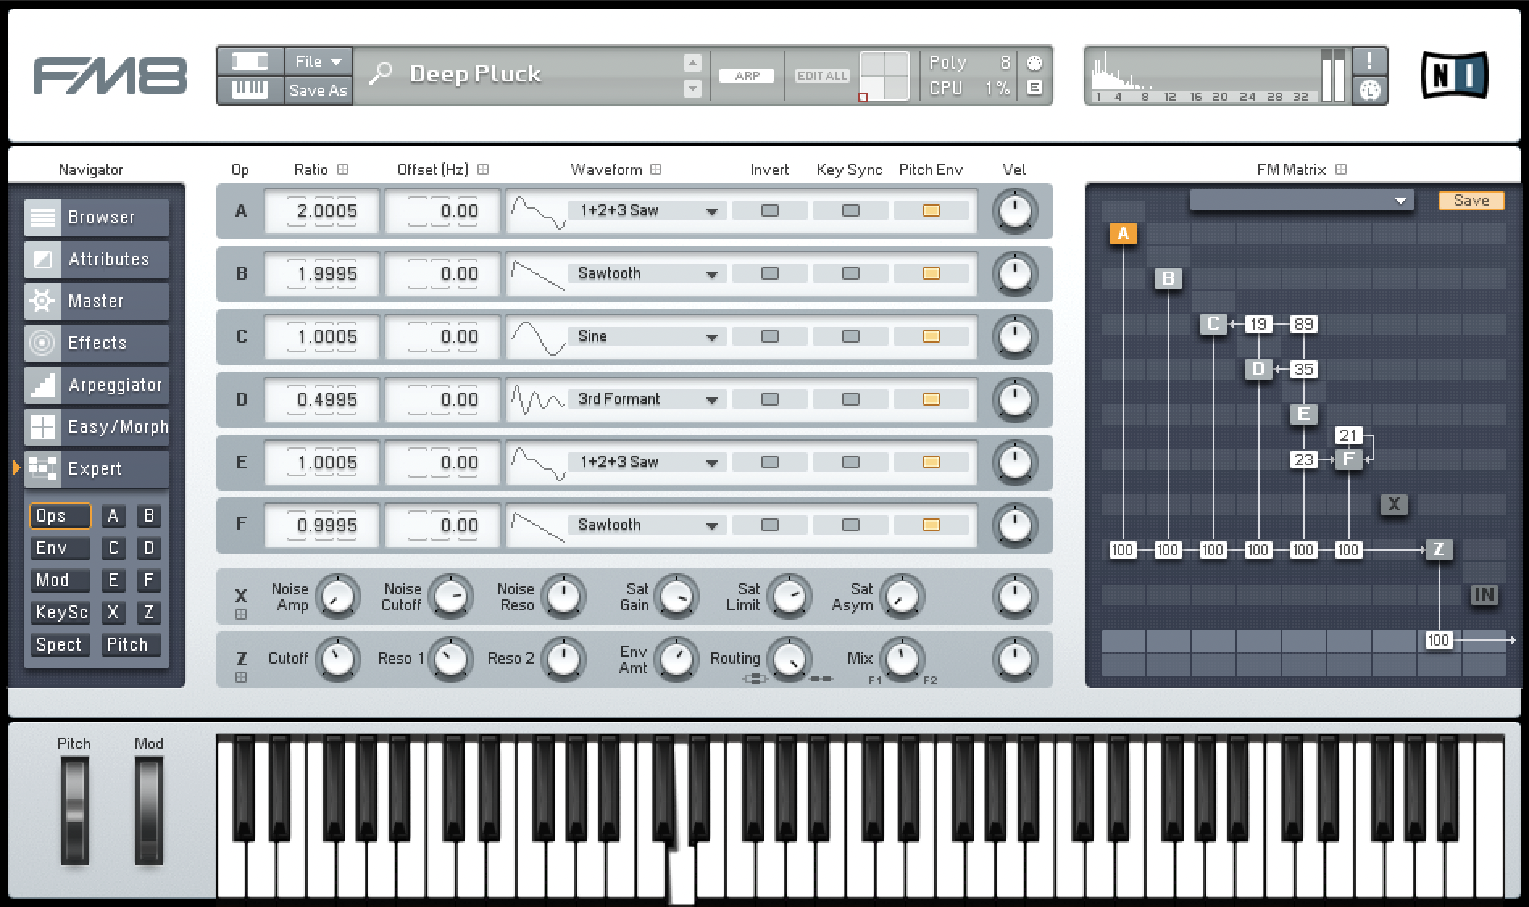Switch to the Ops tab
This screenshot has width=1529, height=907.
(x=60, y=516)
